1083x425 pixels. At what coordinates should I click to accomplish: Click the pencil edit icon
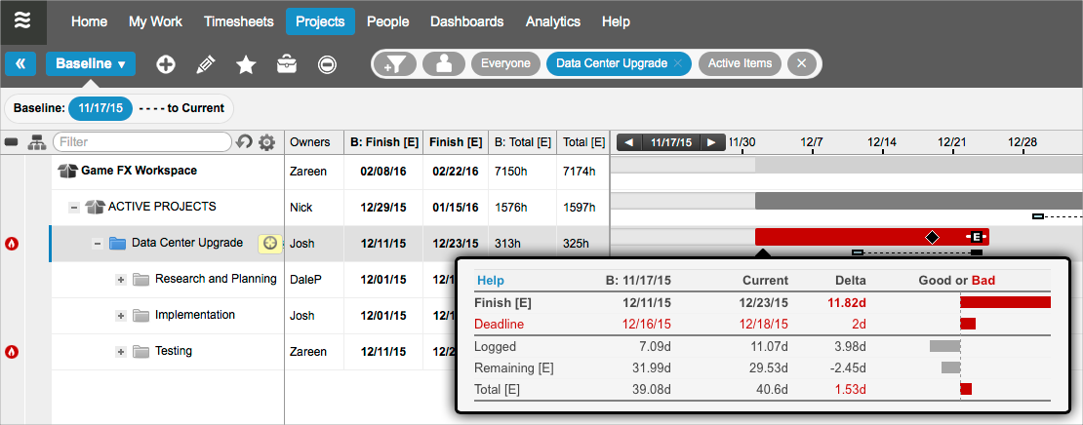(205, 64)
